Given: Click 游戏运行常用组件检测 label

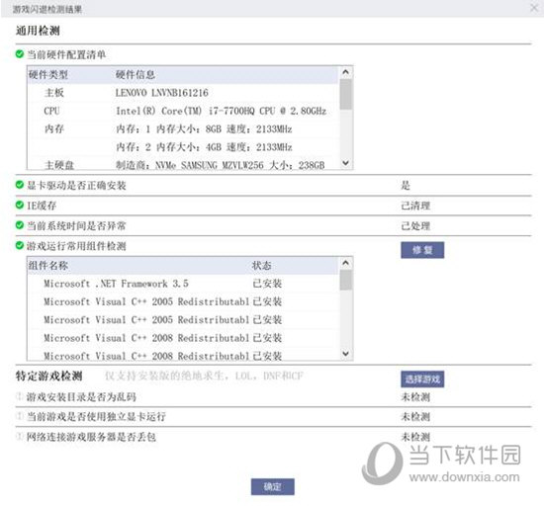Looking at the screenshot, I should pyautogui.click(x=76, y=246).
